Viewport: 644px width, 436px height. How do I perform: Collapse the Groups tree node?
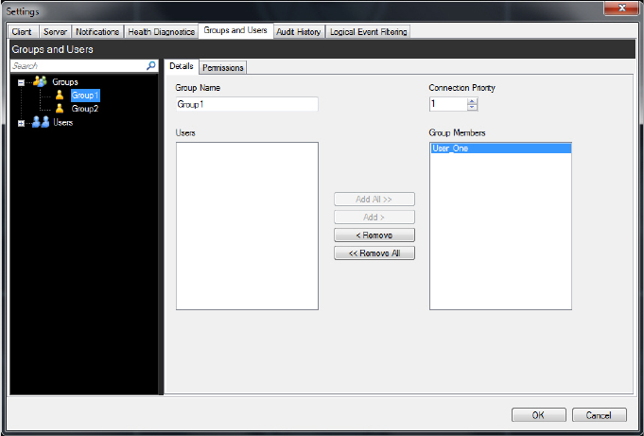[22, 82]
